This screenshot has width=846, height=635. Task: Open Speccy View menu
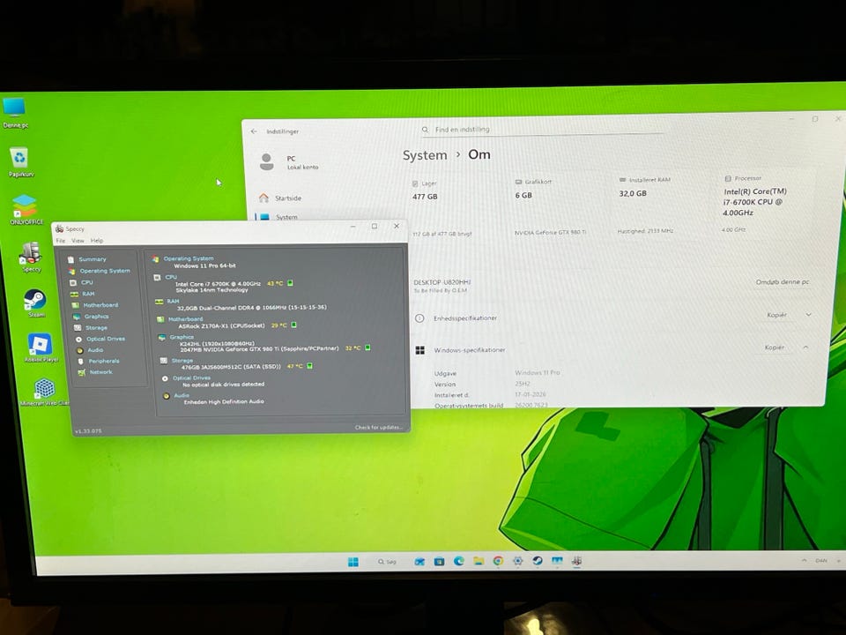78,240
